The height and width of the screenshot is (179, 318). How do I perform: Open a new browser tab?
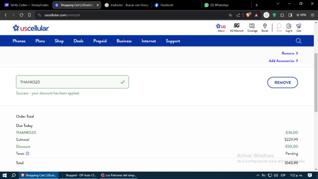point(256,5)
